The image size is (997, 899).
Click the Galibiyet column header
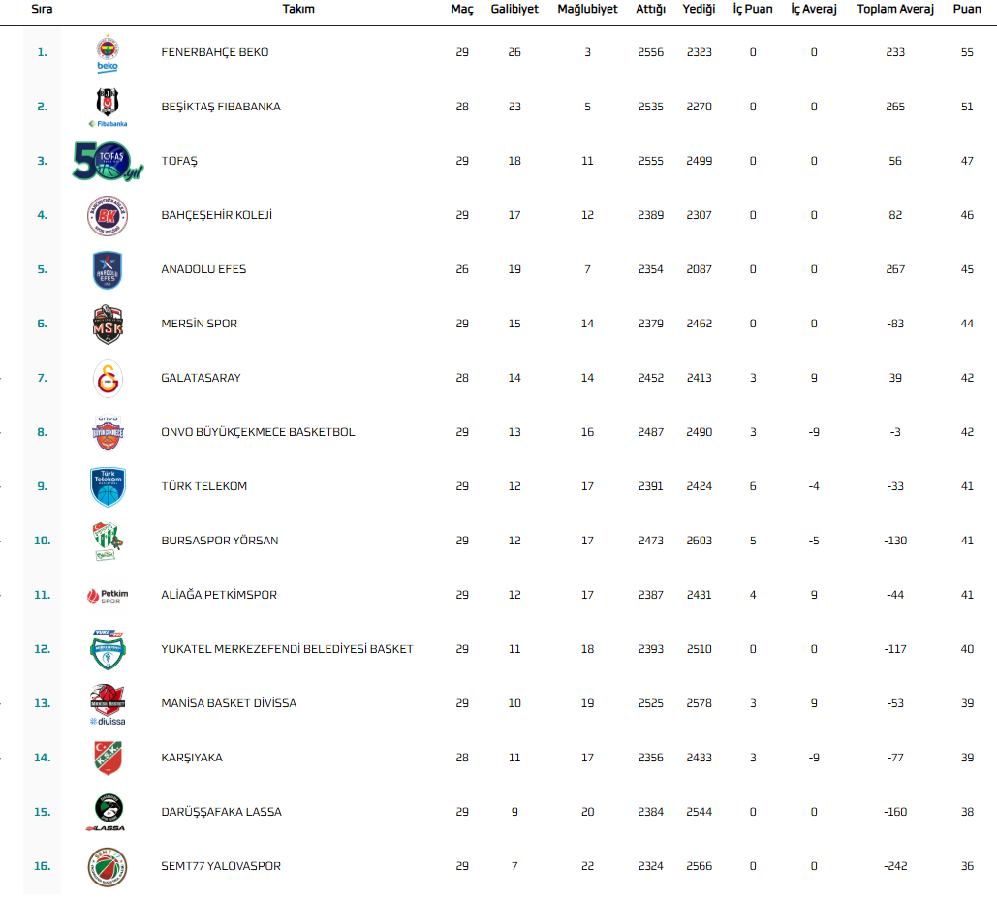click(x=514, y=10)
